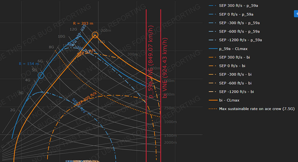Select the 'R = 203 m' annotation
The width and height of the screenshot is (298, 162).
[83, 23]
